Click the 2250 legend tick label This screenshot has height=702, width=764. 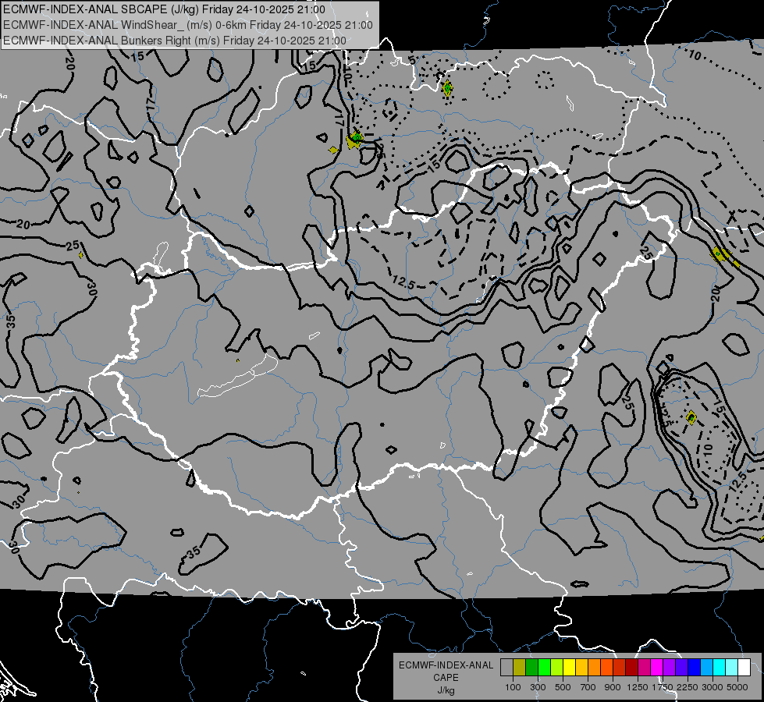point(688,687)
